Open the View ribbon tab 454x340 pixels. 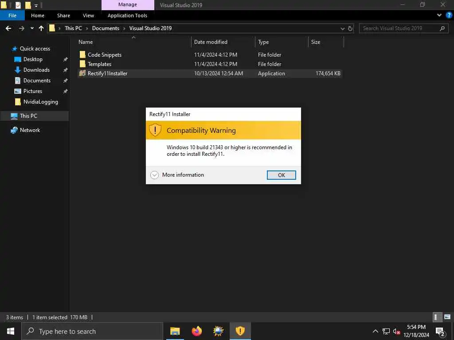coord(88,15)
